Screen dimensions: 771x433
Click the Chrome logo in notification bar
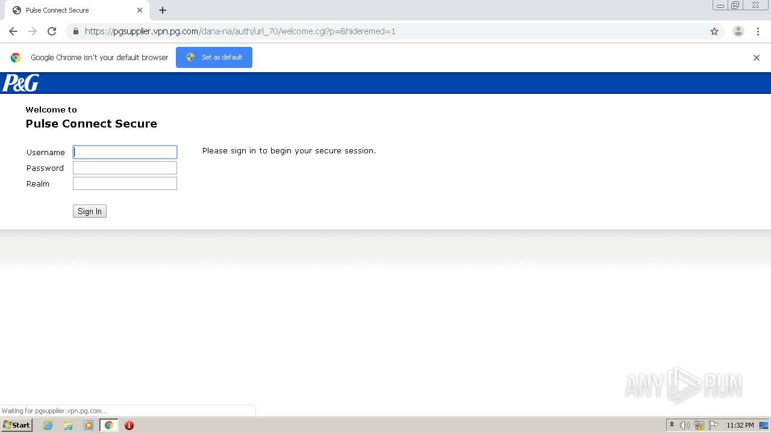point(16,58)
